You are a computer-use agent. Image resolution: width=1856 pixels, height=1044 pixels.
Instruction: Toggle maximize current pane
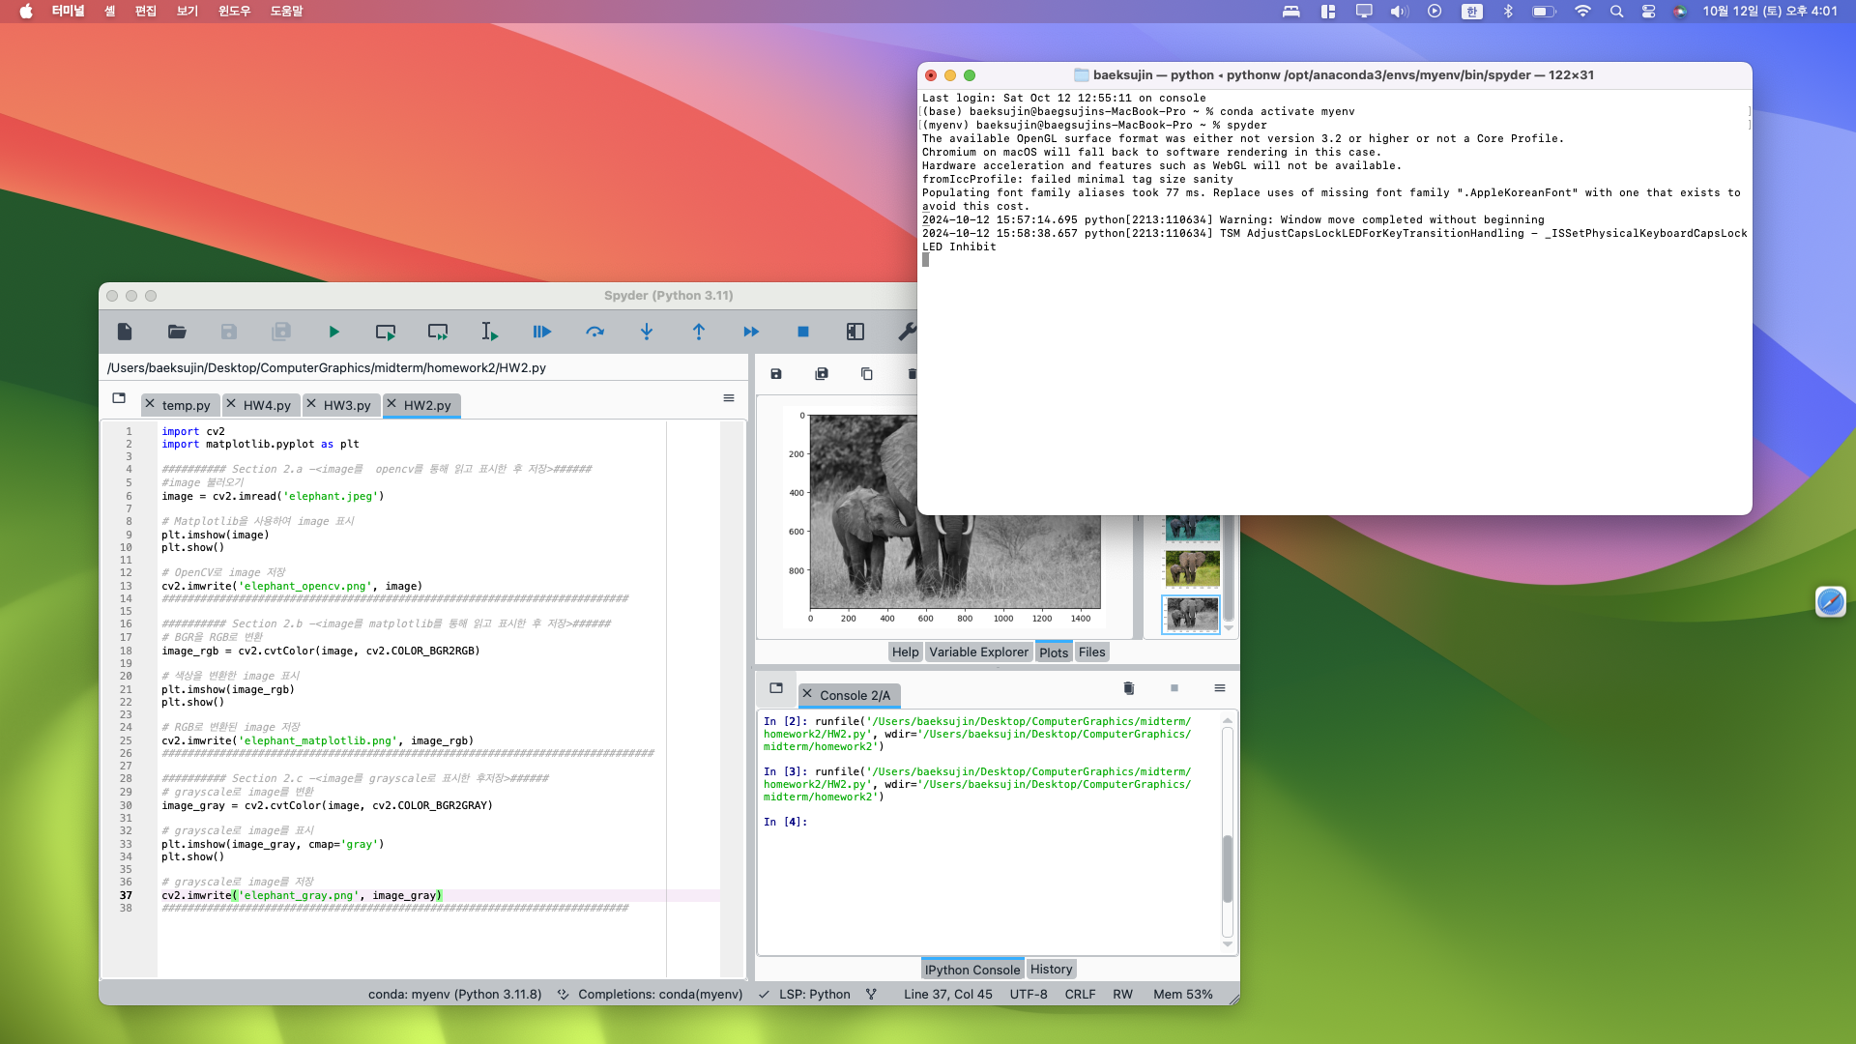coord(855,332)
